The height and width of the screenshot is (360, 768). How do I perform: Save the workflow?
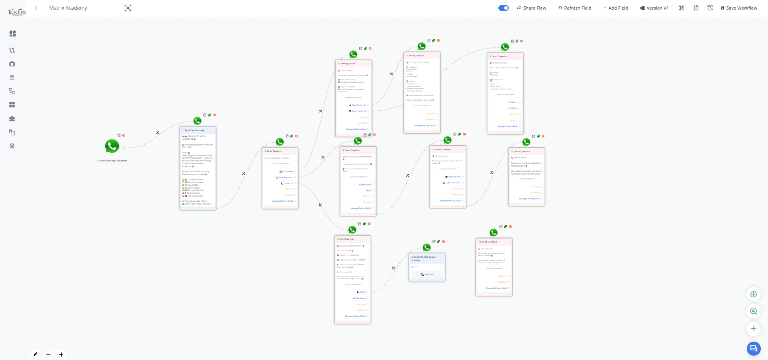click(739, 8)
